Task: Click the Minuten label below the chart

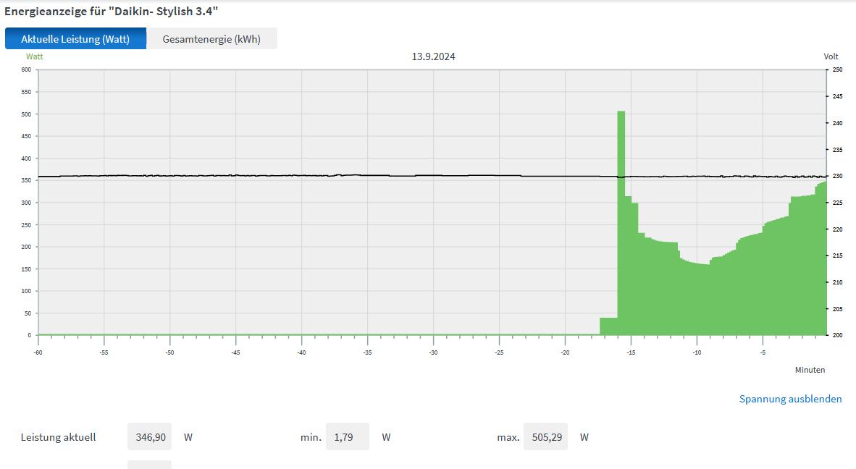Action: [x=810, y=370]
